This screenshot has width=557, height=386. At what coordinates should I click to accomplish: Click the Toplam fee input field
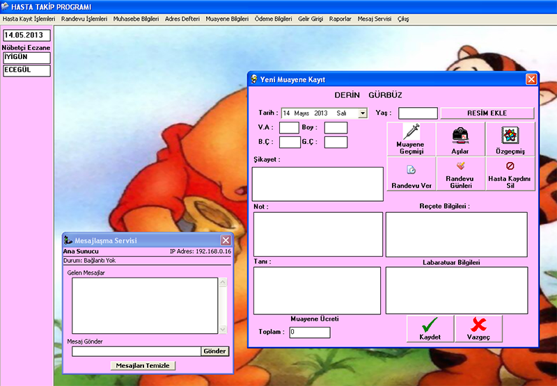[310, 332]
